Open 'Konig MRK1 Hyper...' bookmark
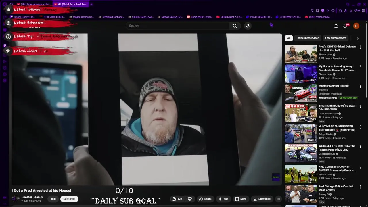The height and width of the screenshot is (207, 368). click(x=200, y=17)
